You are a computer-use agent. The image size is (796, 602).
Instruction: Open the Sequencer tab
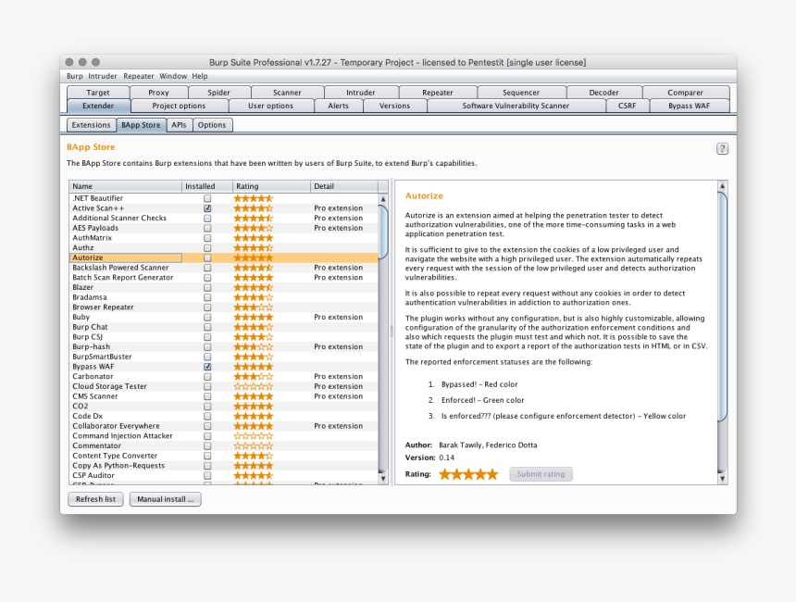click(x=521, y=92)
